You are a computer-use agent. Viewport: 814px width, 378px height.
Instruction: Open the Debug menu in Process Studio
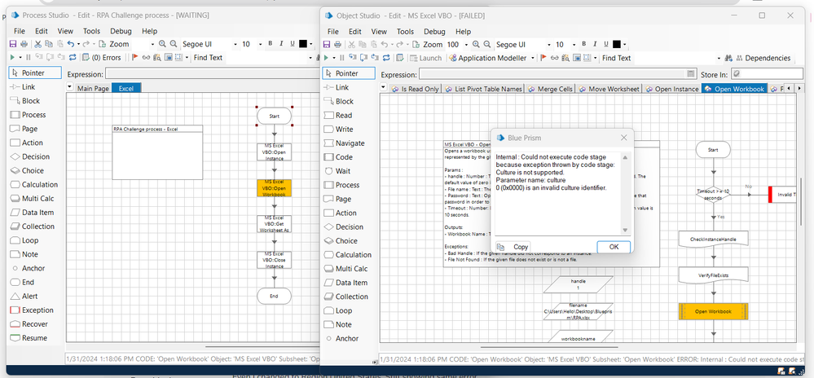120,31
